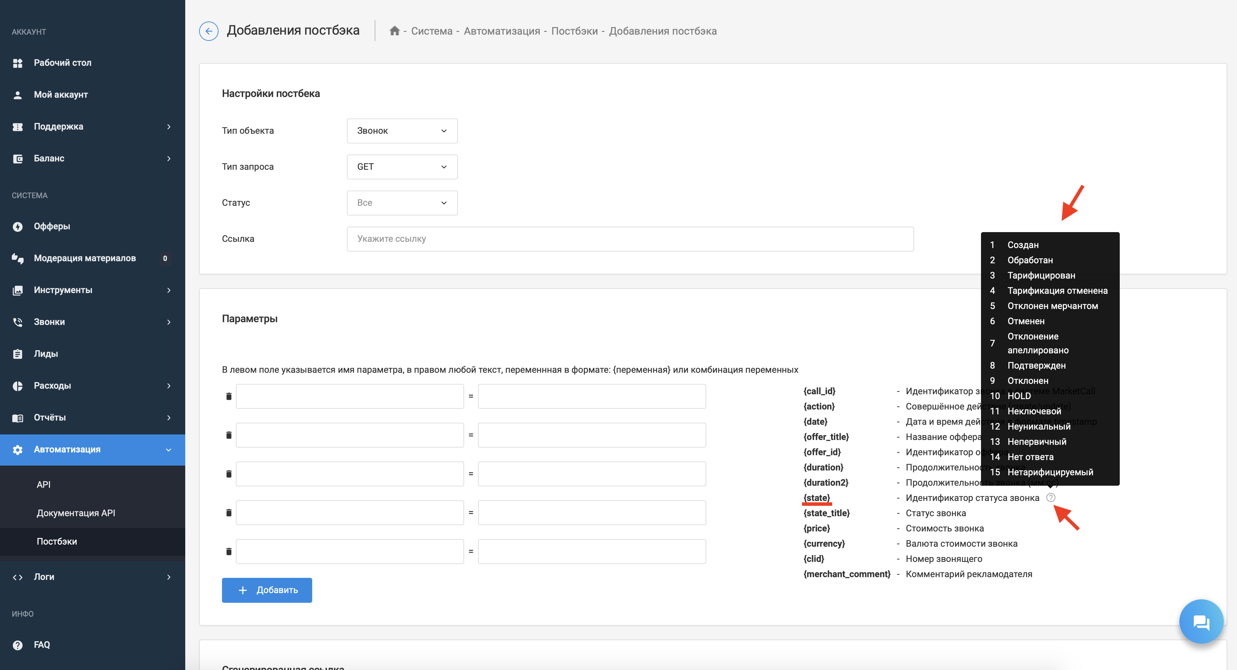
Task: Click the {price} variable name
Action: (817, 529)
